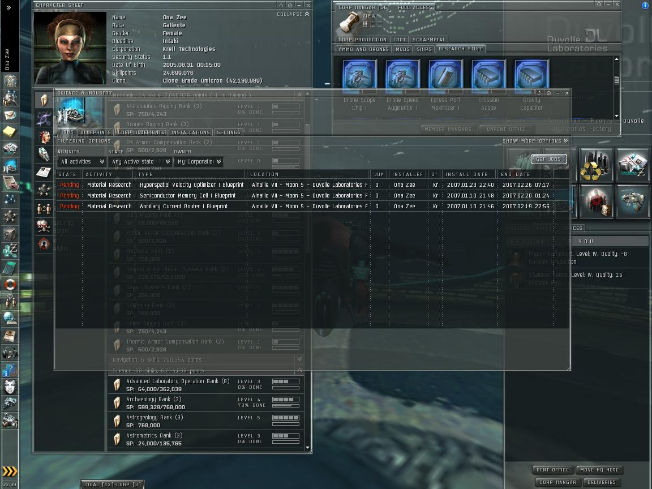The image size is (652, 489).
Task: Select Ships hangar tab
Action: (x=424, y=49)
